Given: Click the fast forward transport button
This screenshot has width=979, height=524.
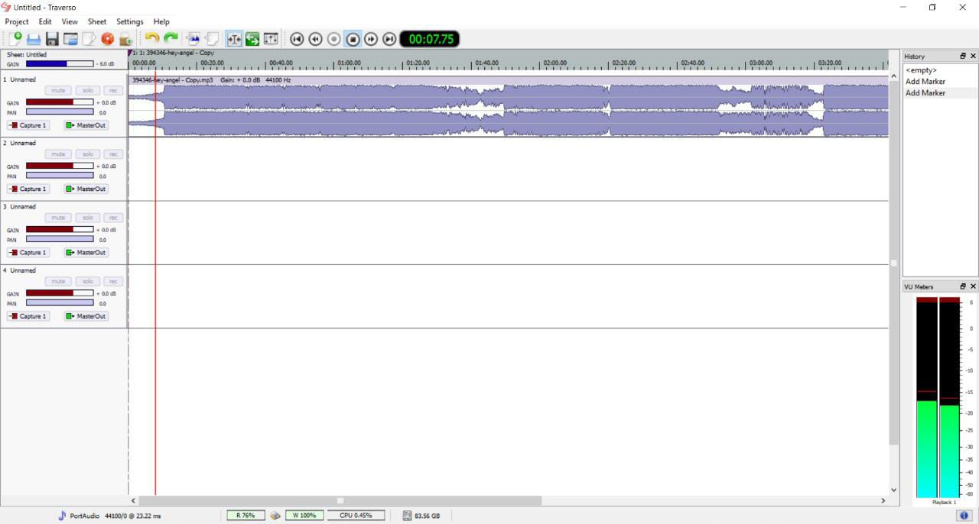Looking at the screenshot, I should 371,39.
